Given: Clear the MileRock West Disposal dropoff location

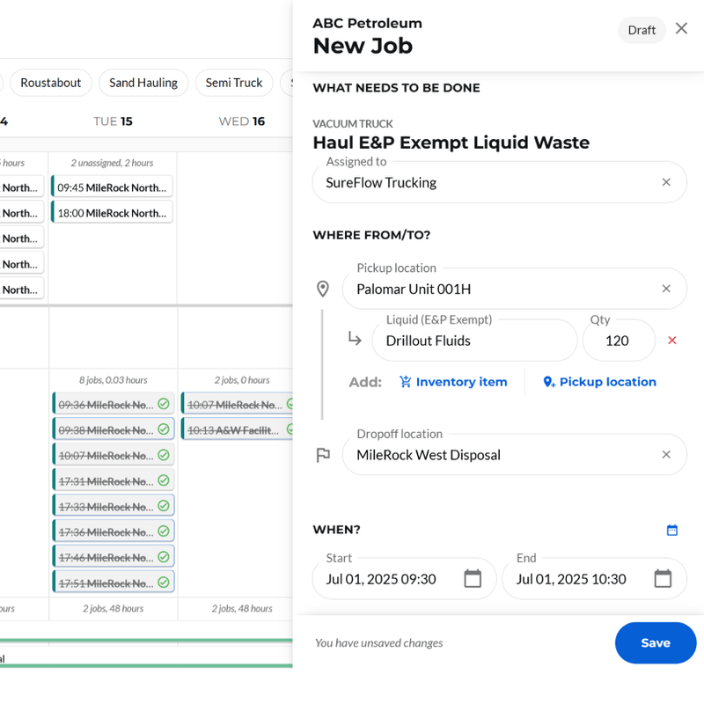Looking at the screenshot, I should pyautogui.click(x=666, y=454).
